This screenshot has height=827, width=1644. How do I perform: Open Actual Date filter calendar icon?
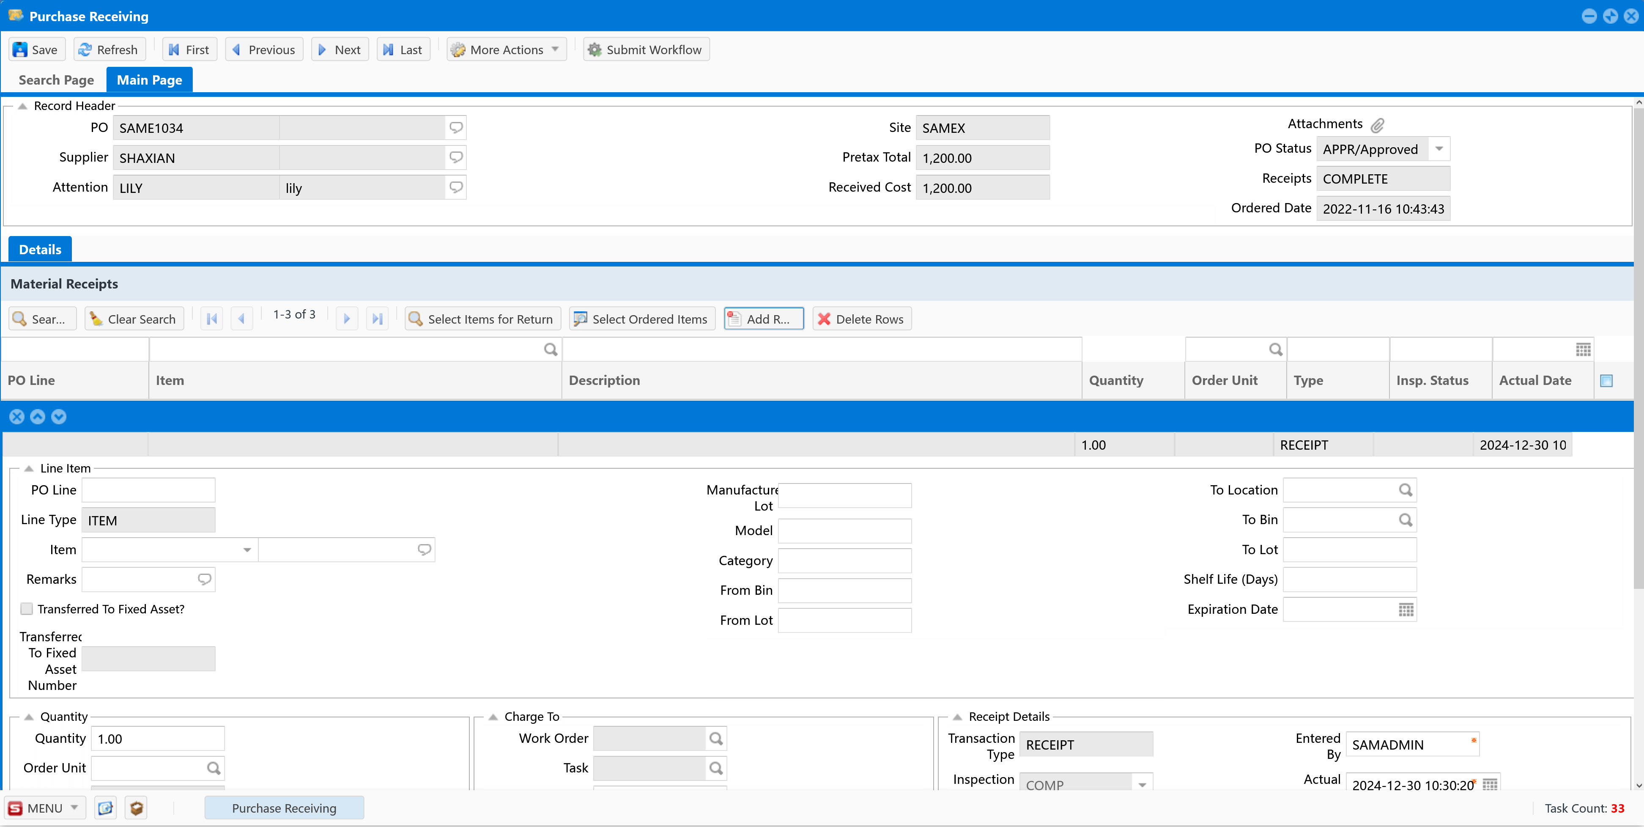pyautogui.click(x=1584, y=349)
